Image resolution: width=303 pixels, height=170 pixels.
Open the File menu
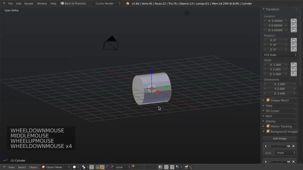pos(10,3)
